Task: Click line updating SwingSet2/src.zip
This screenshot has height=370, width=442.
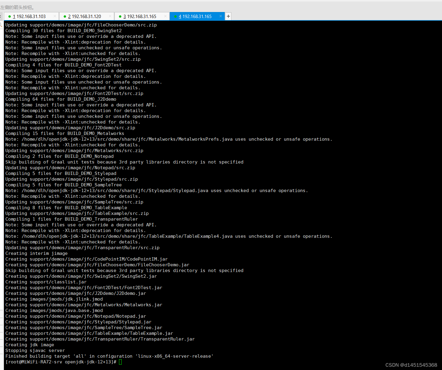Action: (73, 59)
